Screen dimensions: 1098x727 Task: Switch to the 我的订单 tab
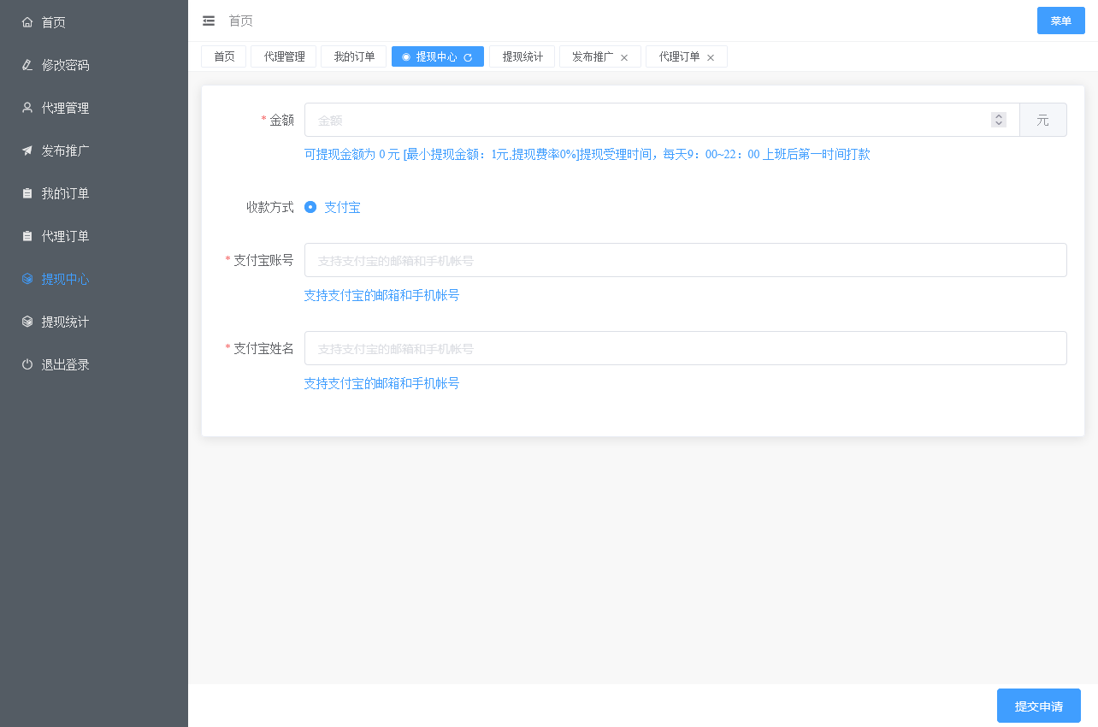coord(354,56)
